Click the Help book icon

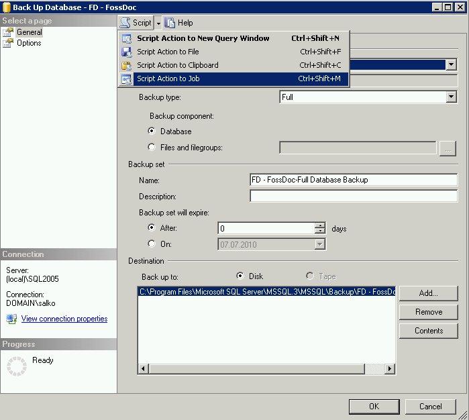[170, 23]
